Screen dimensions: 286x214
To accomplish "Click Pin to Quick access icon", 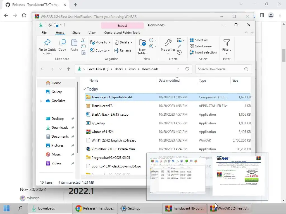I will tap(47, 43).
